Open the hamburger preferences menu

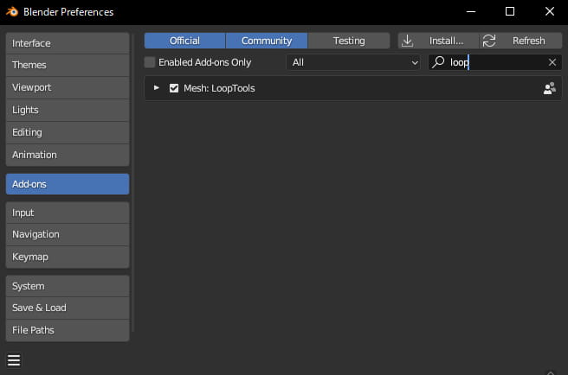(14, 360)
